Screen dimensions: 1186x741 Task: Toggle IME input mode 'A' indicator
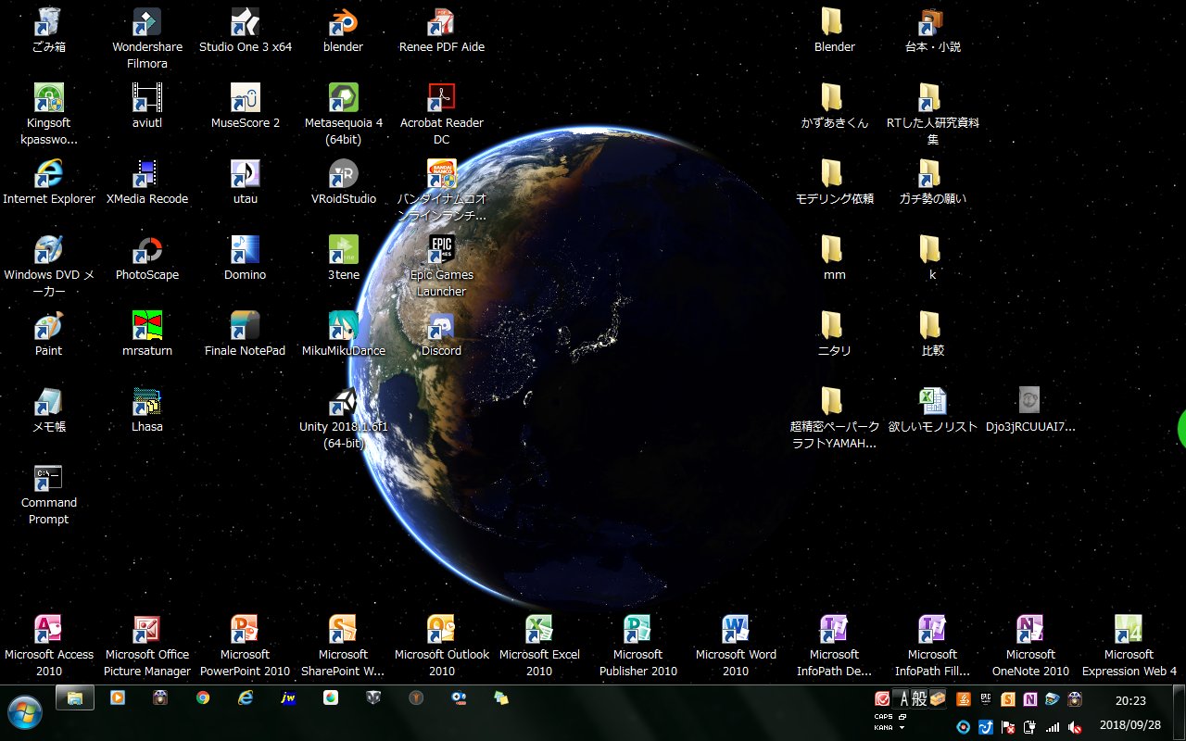point(904,699)
